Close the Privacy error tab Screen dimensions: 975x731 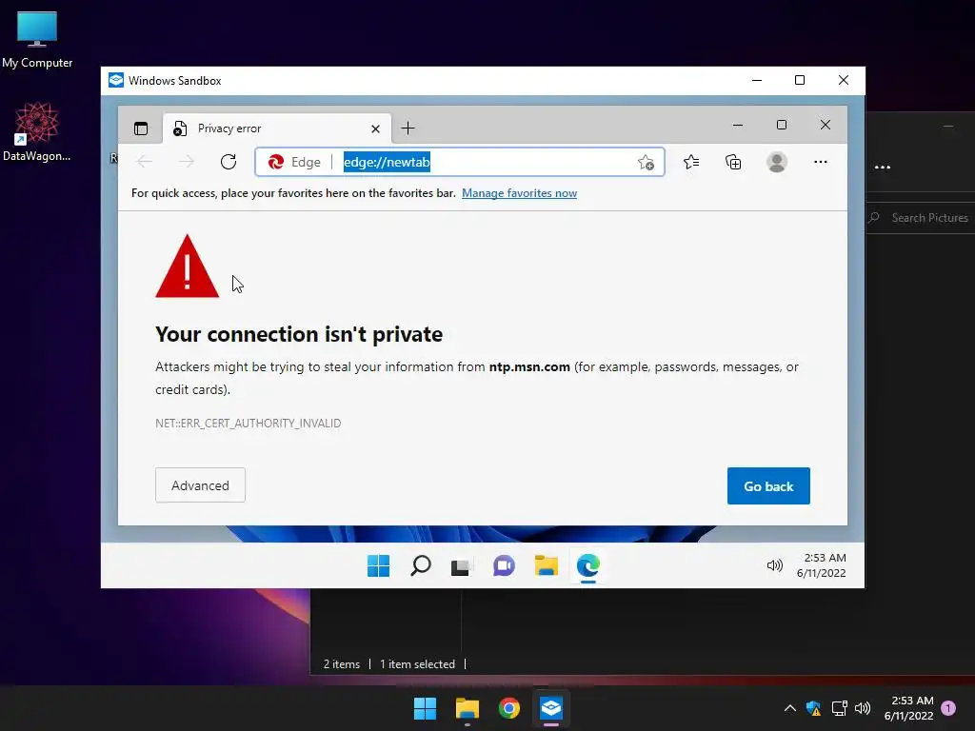pyautogui.click(x=375, y=128)
